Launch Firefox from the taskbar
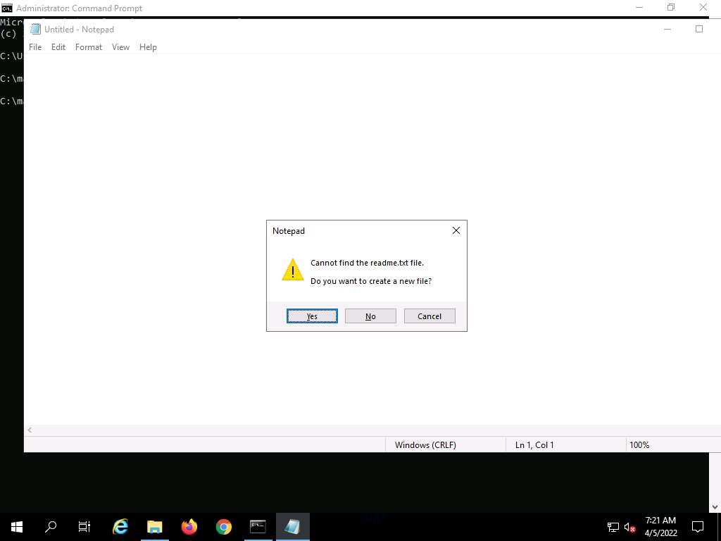The image size is (721, 541). coord(189,526)
